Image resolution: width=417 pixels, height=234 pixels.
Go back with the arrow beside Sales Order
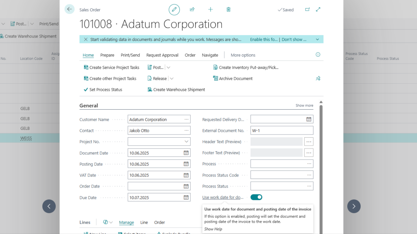pyautogui.click(x=69, y=9)
